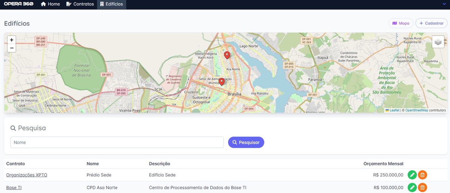450x193 pixels.
Task: Delete the Prédio Sede building row
Action: tap(422, 175)
